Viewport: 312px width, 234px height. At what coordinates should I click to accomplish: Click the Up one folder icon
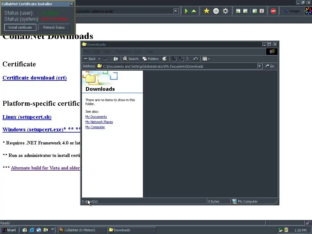(x=116, y=59)
